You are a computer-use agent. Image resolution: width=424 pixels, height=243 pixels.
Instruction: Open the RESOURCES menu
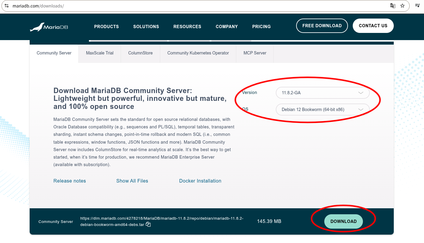187,27
